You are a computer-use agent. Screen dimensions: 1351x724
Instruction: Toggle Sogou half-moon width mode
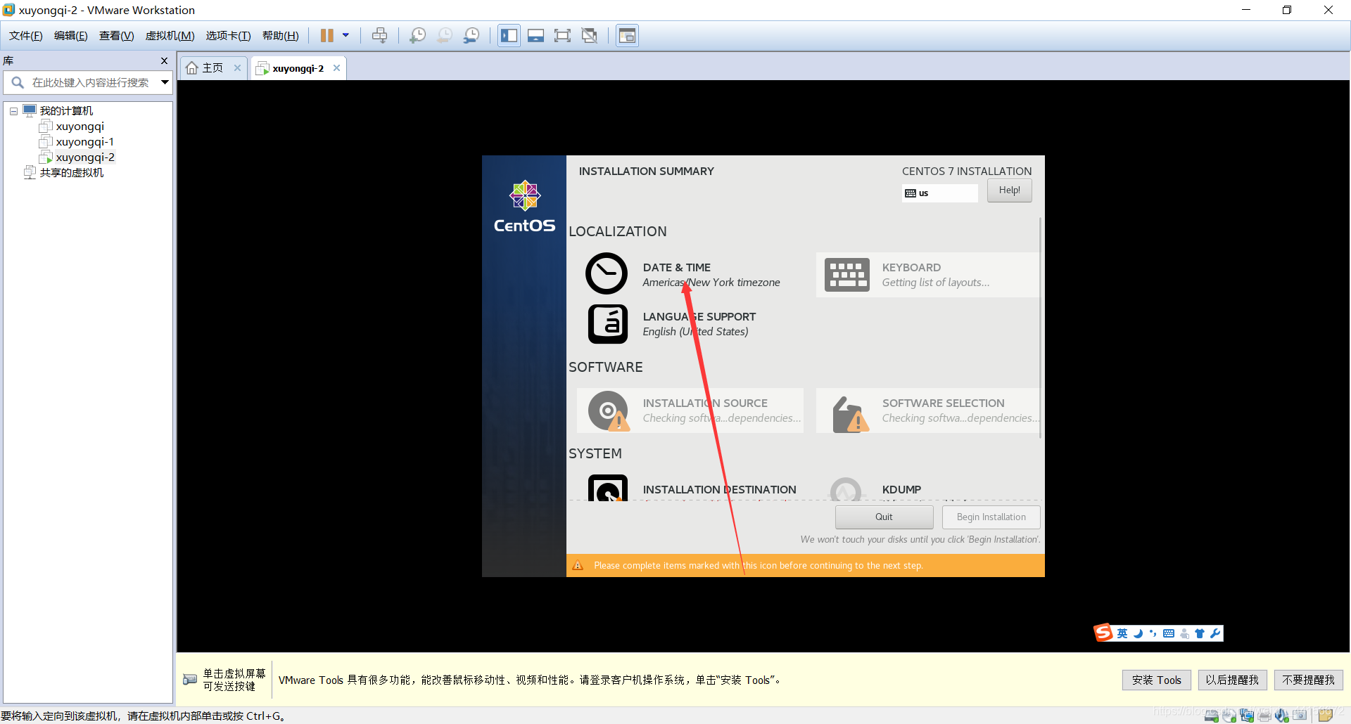[1138, 633]
